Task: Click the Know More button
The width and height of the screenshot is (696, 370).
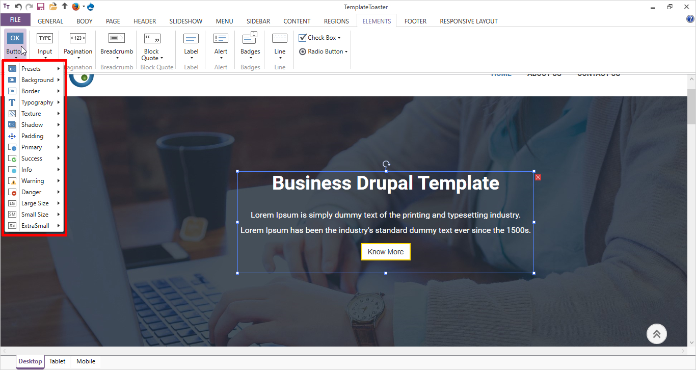Action: (x=385, y=252)
